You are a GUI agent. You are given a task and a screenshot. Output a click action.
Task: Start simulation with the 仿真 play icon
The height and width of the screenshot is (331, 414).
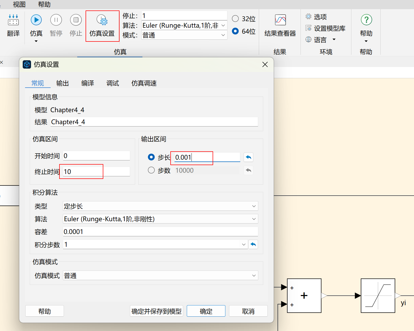coord(36,20)
